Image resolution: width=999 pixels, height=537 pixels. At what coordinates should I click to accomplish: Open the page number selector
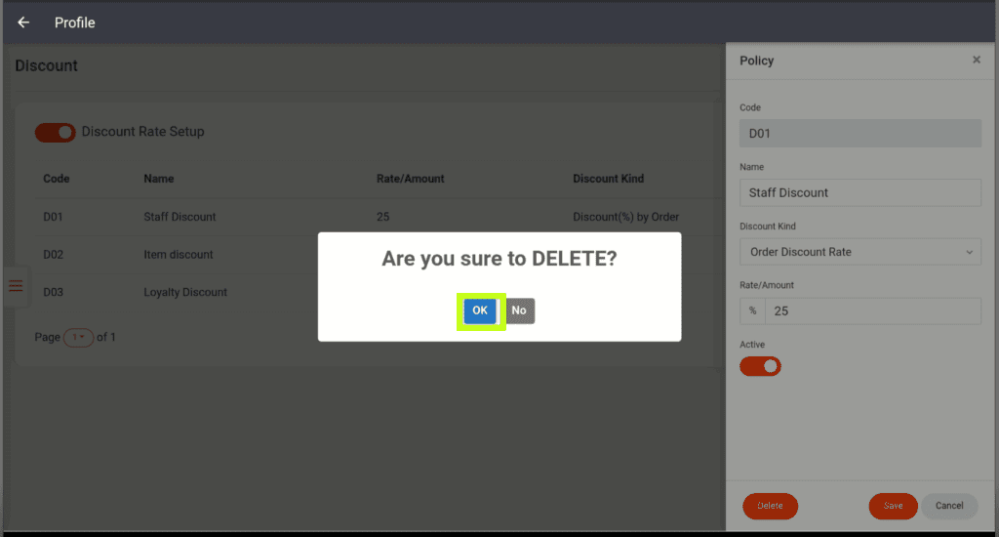pos(78,337)
